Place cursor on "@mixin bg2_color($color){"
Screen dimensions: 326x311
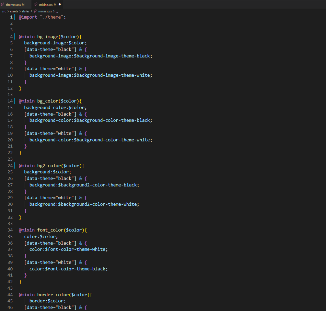[51, 166]
